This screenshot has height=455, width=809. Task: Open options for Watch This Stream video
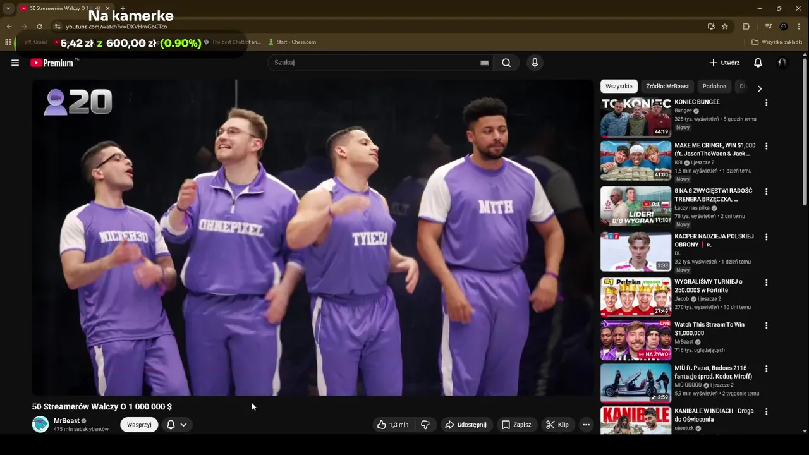pyautogui.click(x=766, y=325)
